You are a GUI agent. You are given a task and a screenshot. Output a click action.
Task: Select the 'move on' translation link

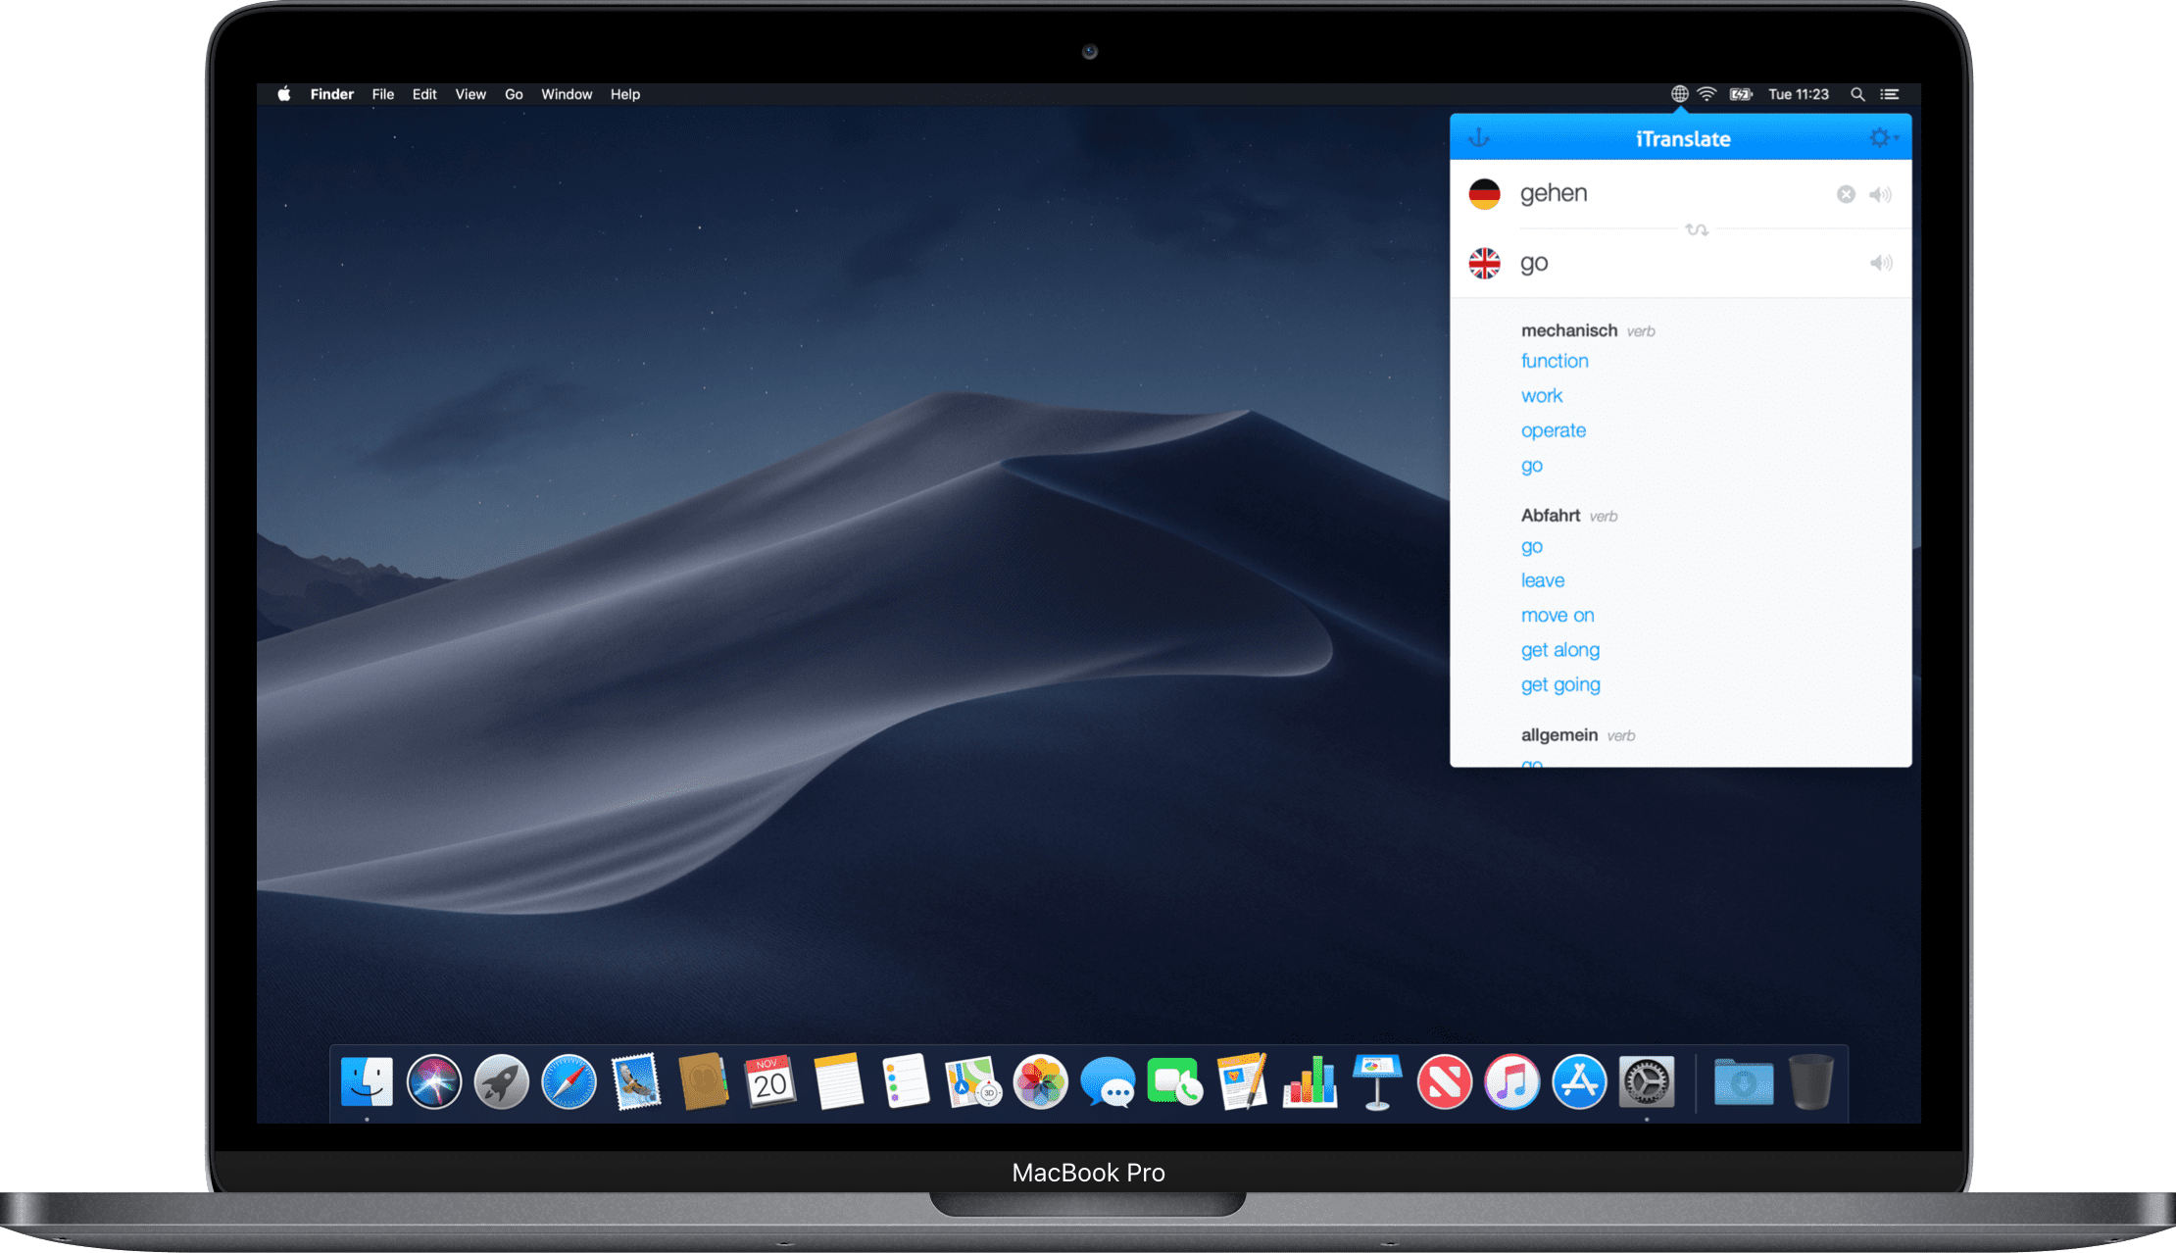pos(1558,616)
